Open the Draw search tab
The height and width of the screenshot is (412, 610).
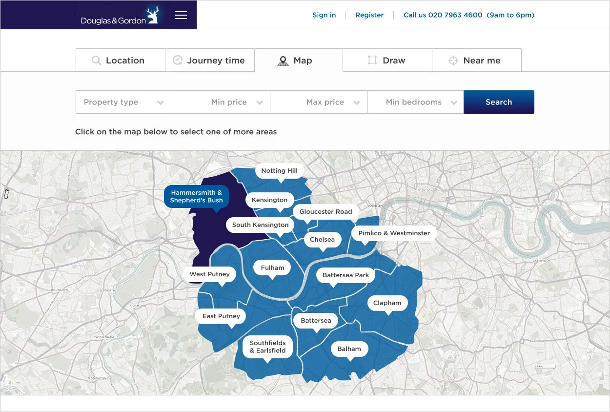pos(387,60)
